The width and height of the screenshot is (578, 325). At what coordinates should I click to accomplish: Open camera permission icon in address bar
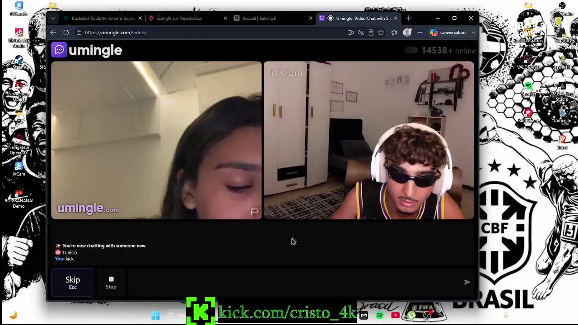click(x=350, y=32)
